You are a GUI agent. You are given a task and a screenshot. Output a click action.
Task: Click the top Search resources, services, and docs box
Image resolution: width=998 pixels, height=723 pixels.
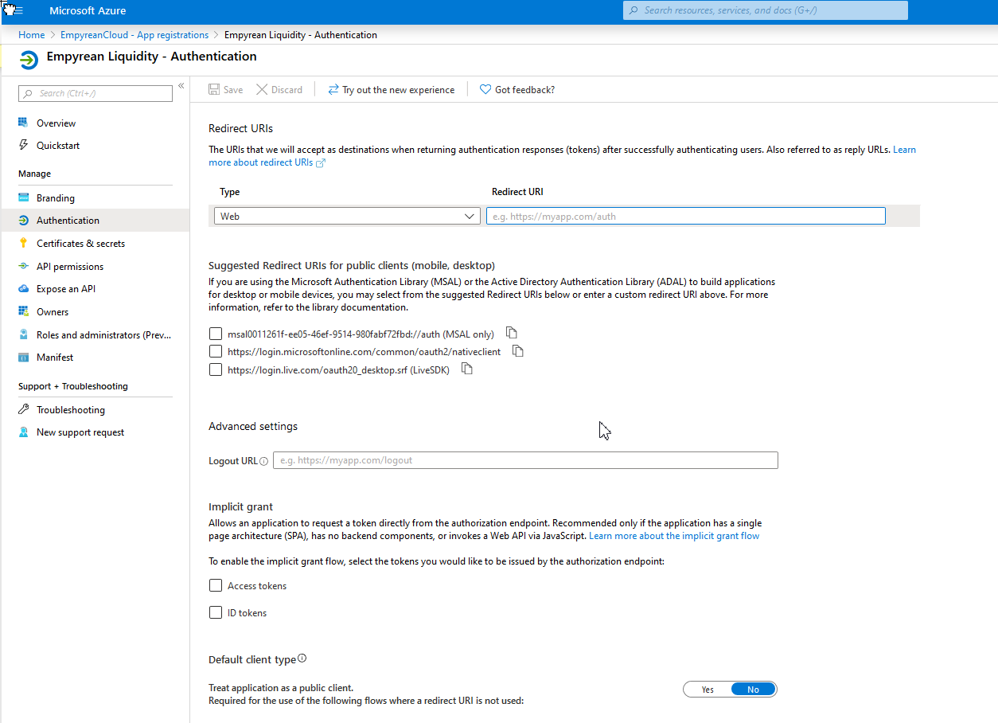click(766, 10)
